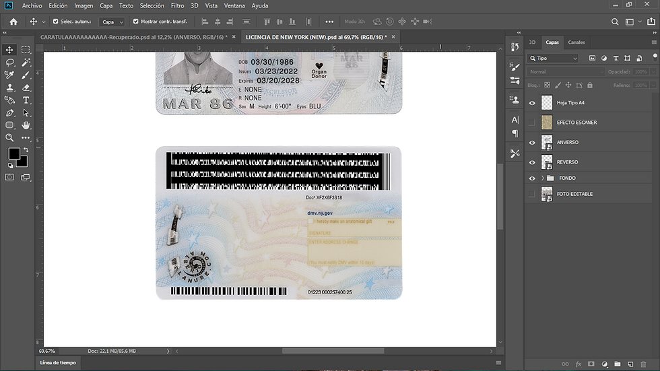Delete layer using trash icon

643,364
